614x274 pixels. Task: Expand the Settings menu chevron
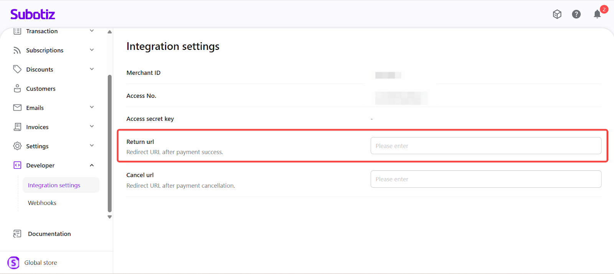point(92,146)
